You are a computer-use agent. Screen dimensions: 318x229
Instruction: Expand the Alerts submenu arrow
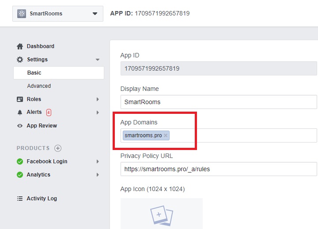[x=98, y=113]
